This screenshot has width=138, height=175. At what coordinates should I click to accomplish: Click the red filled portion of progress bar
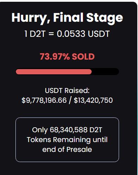[x=54, y=72]
